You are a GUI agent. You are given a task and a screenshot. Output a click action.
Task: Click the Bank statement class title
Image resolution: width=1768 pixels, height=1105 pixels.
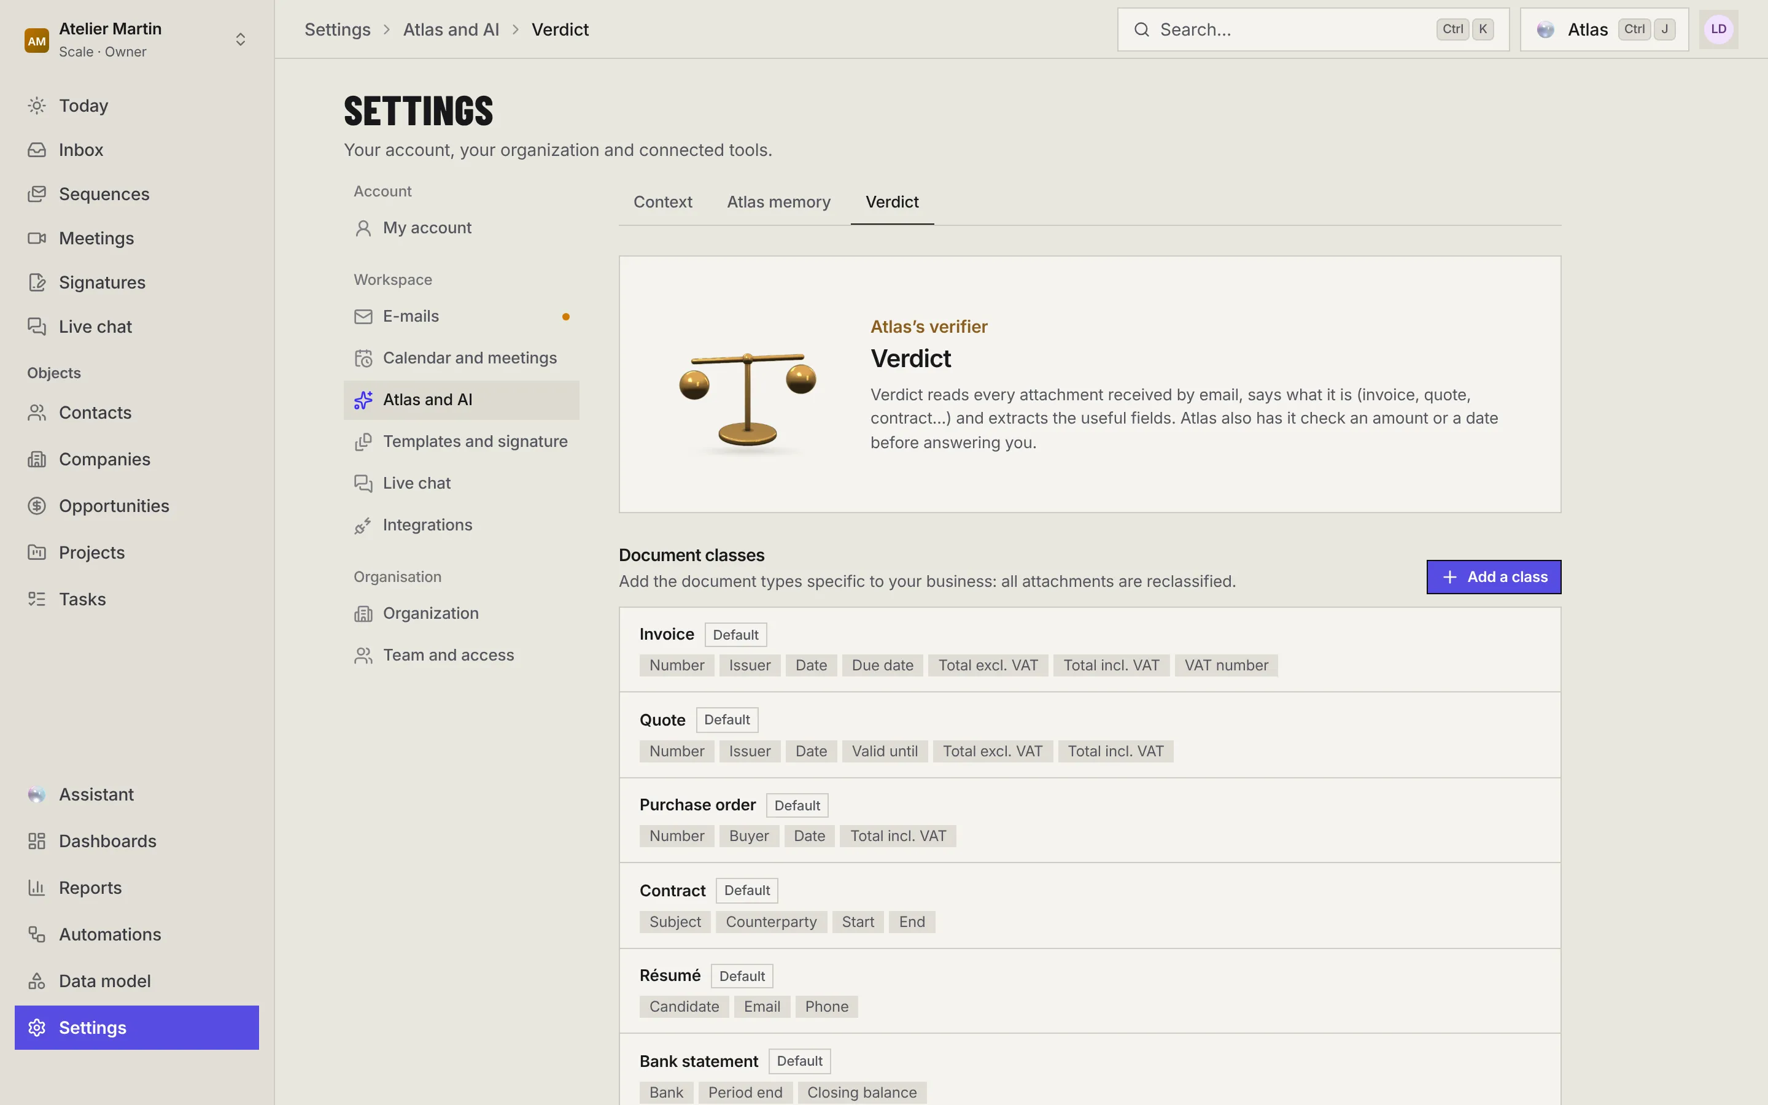(699, 1061)
